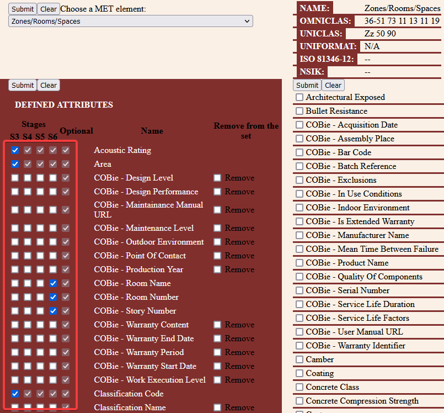Screen dimensions: 444x413
Task: Enable the Bullet Resistance attribute checkbox
Action: coord(299,111)
